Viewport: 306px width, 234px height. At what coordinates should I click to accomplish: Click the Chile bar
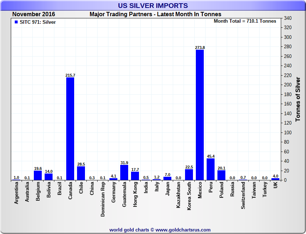81,173
